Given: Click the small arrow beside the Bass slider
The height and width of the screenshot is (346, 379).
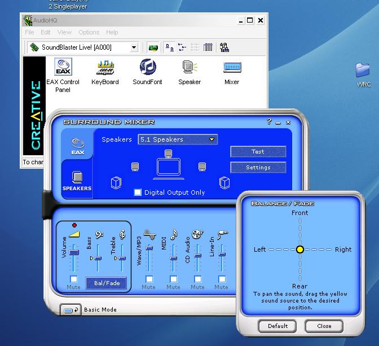Looking at the screenshot, I should [91, 258].
